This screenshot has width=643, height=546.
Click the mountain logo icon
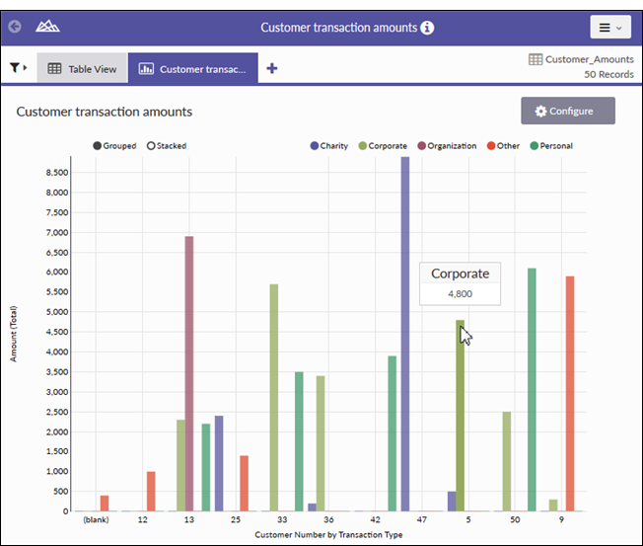coord(47,28)
